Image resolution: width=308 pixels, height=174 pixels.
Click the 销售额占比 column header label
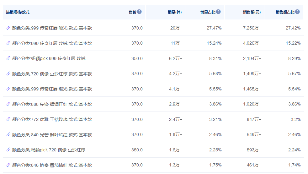(x=285, y=12)
